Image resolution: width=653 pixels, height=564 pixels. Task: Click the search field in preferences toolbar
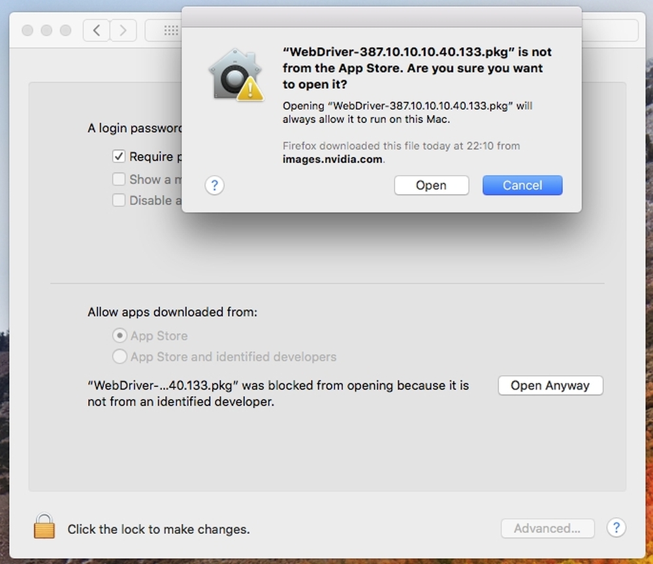[610, 30]
